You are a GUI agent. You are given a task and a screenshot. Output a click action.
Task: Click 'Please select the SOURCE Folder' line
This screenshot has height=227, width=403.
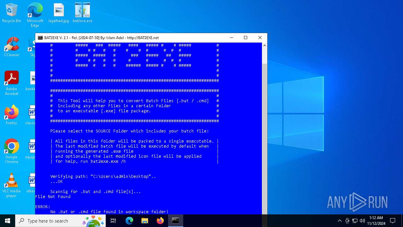click(129, 131)
